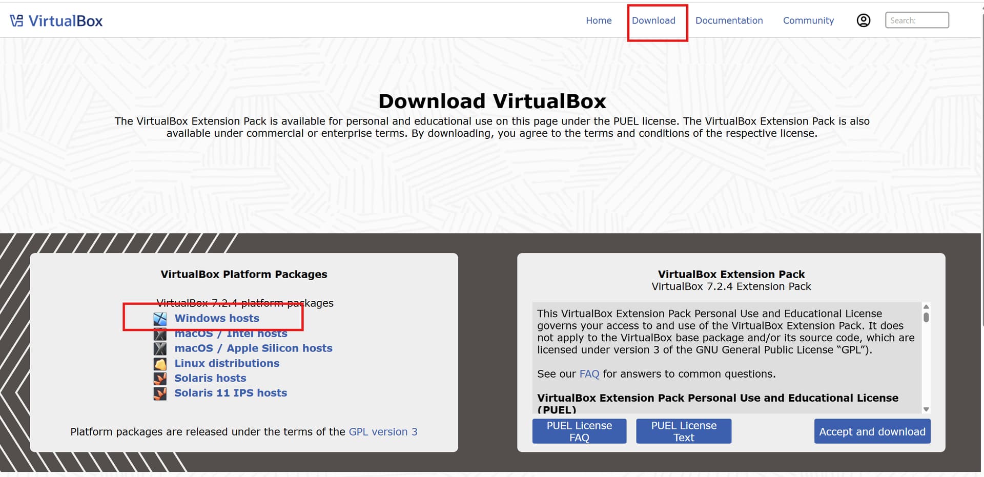Select the Download navigation item
984x477 pixels.
pyautogui.click(x=653, y=20)
